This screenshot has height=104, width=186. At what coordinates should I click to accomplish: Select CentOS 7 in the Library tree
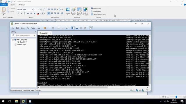[x=23, y=42]
